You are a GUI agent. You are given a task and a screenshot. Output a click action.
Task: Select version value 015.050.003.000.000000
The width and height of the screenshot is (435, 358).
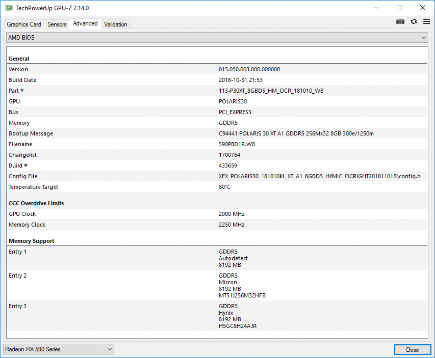point(249,69)
